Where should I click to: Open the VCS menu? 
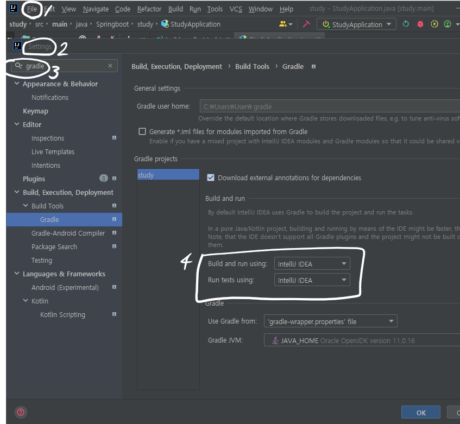pyautogui.click(x=236, y=9)
